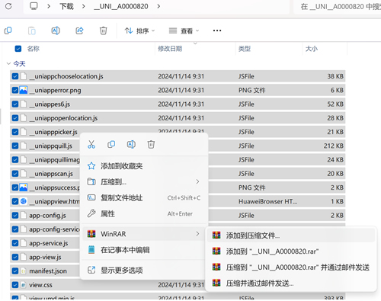The image size is (381, 301).
Task: Click the HuaweiBrowser HT... type cell
Action: (x=267, y=201)
